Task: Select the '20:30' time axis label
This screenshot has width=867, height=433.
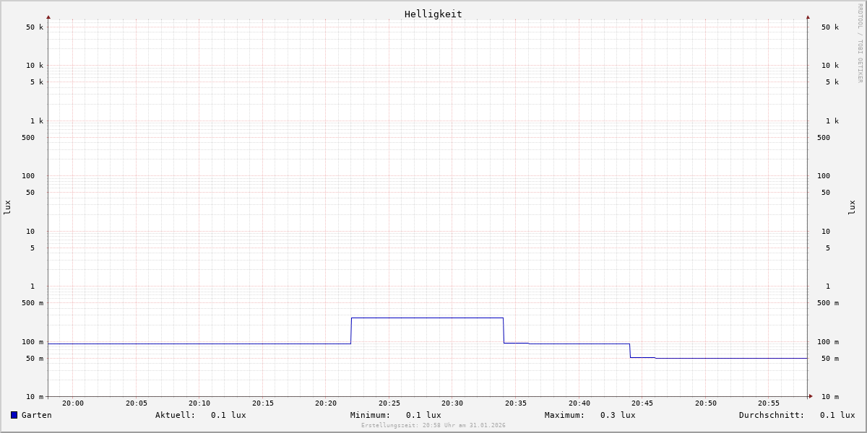Action: point(452,403)
